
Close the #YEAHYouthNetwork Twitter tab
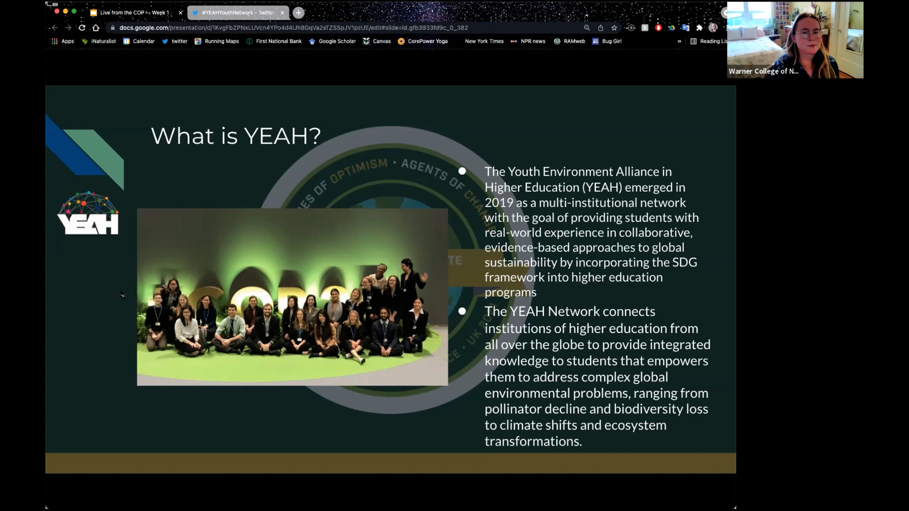coord(282,12)
